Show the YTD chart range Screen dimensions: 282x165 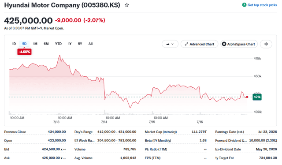pos(58,44)
